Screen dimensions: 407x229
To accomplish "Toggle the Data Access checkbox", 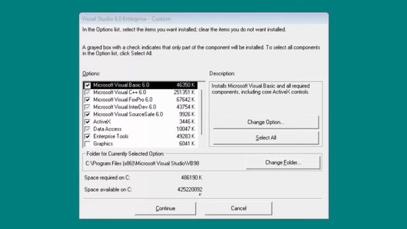I will (x=88, y=129).
